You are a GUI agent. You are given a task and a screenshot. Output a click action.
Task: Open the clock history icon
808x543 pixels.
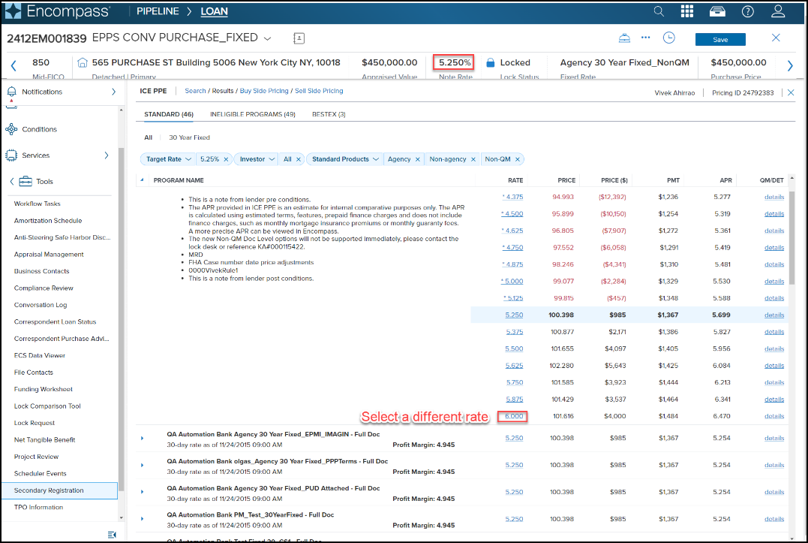(669, 38)
